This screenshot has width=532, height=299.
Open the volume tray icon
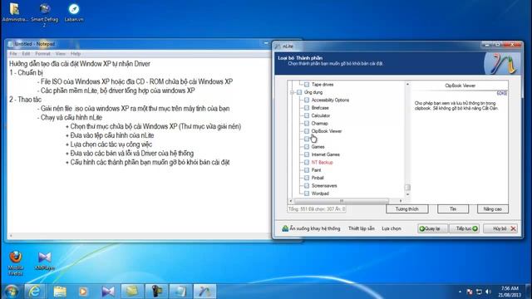coord(488,292)
